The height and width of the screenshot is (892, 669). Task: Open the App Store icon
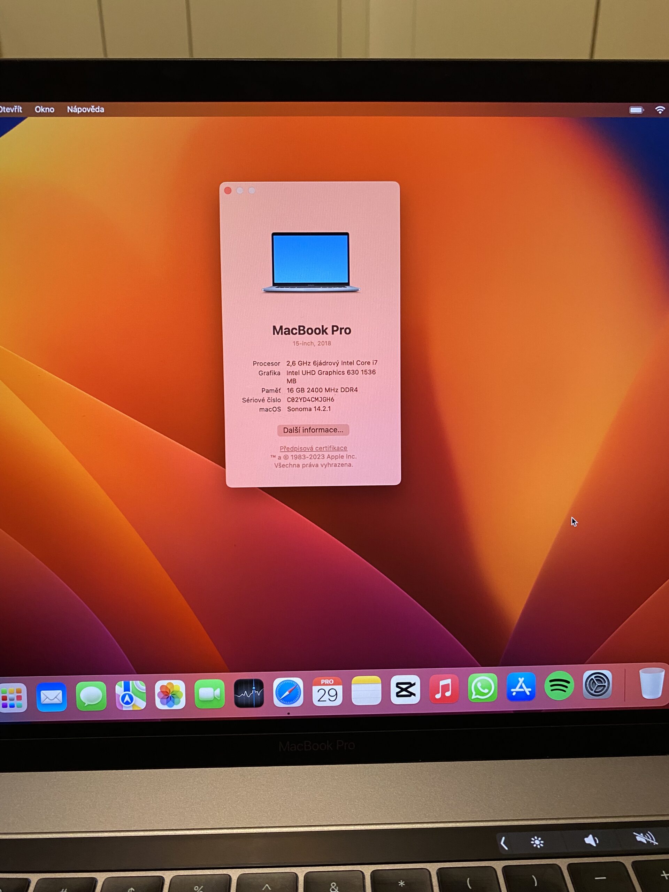(521, 686)
